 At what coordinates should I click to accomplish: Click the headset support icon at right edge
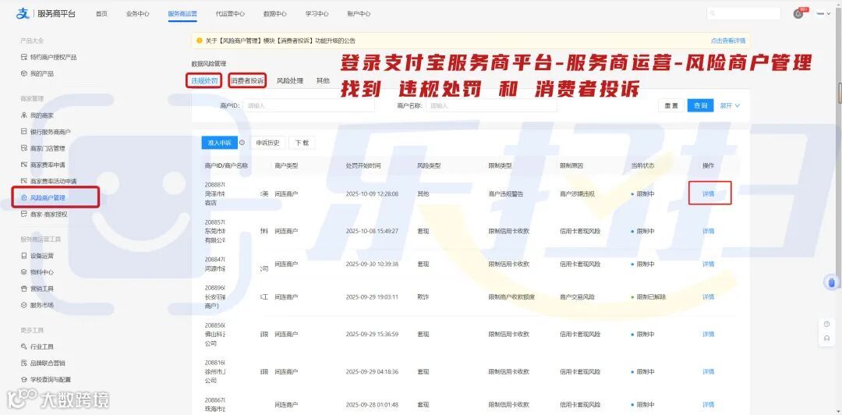pos(826,338)
